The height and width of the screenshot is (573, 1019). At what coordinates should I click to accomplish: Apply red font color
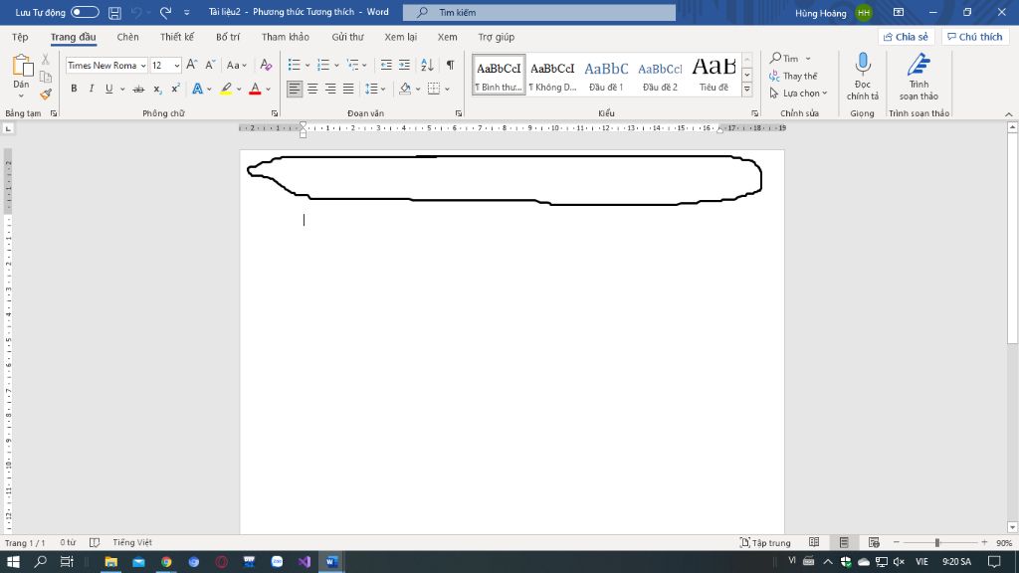(255, 89)
